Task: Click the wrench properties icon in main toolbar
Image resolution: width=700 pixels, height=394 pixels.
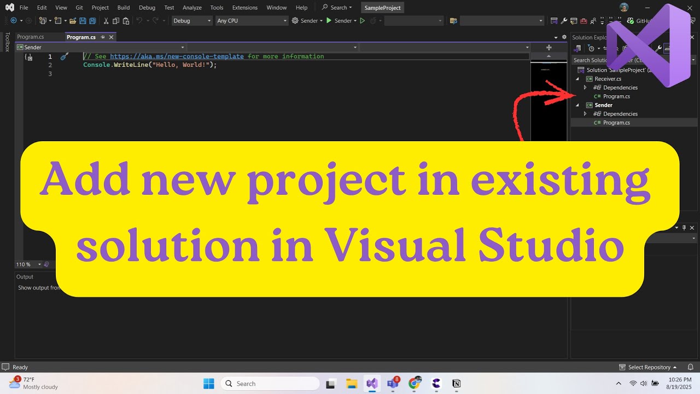Action: [x=564, y=21]
